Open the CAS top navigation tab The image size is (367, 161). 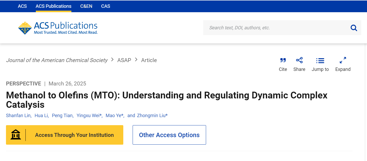pos(106,6)
